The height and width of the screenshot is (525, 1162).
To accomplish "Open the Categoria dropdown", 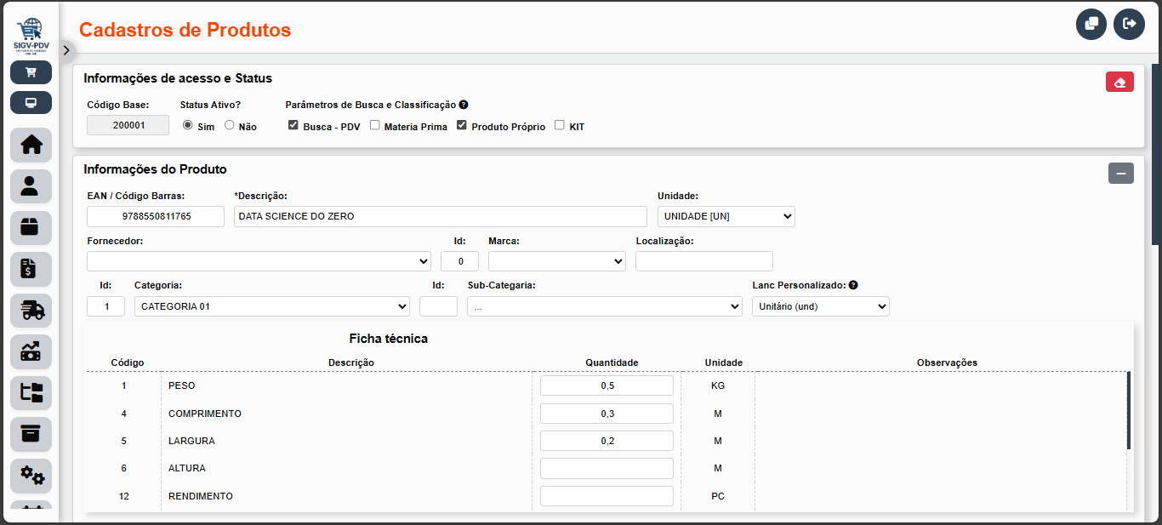I will tap(271, 306).
